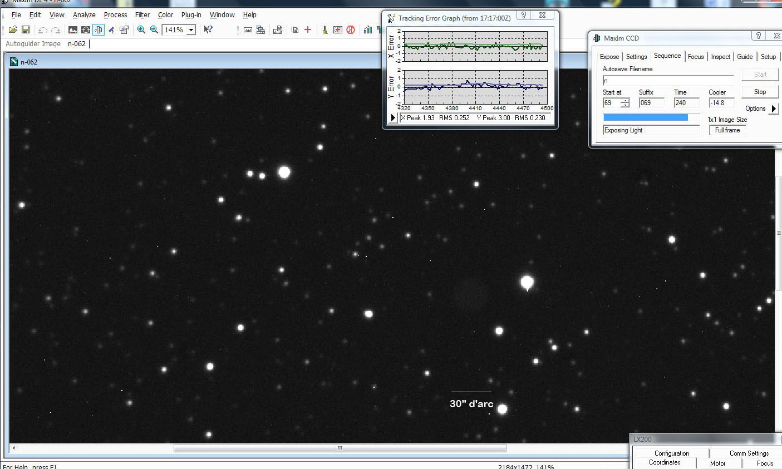This screenshot has width=782, height=469.
Task: Click the broom clean-up toolbar icon
Action: click(325, 30)
